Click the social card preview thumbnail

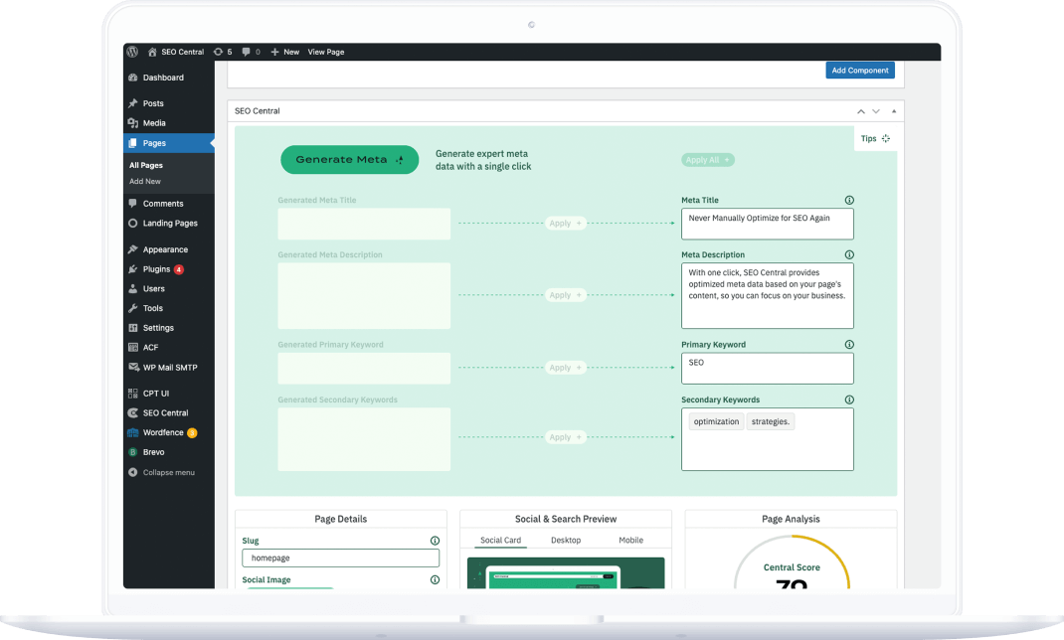click(x=566, y=572)
